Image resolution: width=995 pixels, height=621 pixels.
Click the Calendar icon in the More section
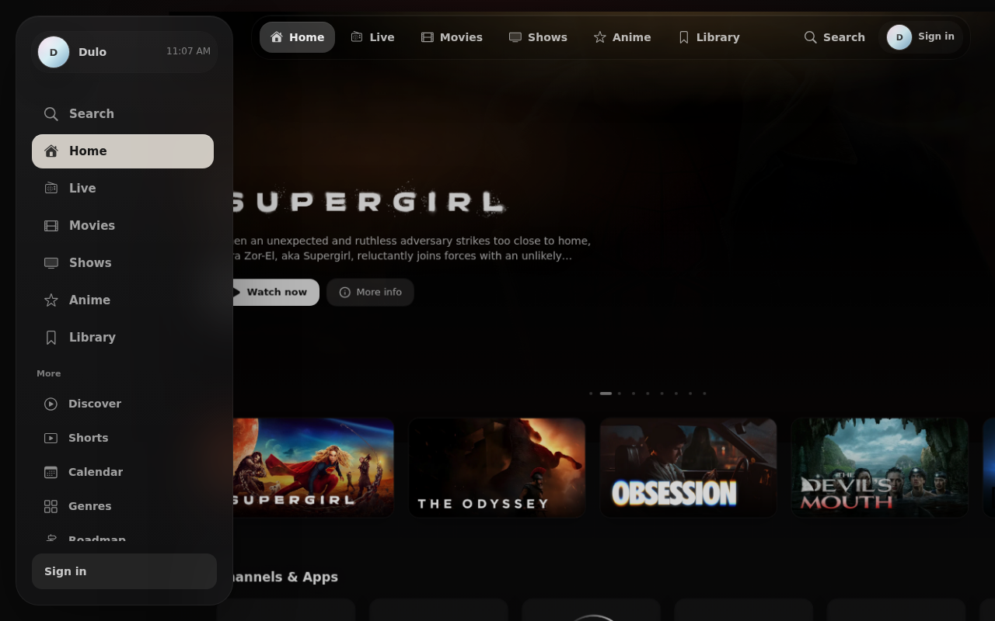pos(51,472)
